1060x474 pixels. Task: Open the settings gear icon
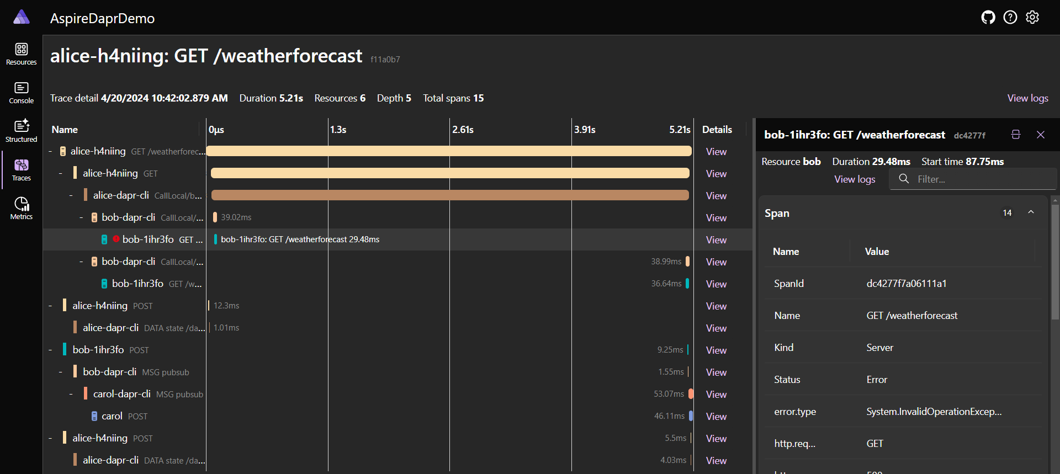point(1032,18)
